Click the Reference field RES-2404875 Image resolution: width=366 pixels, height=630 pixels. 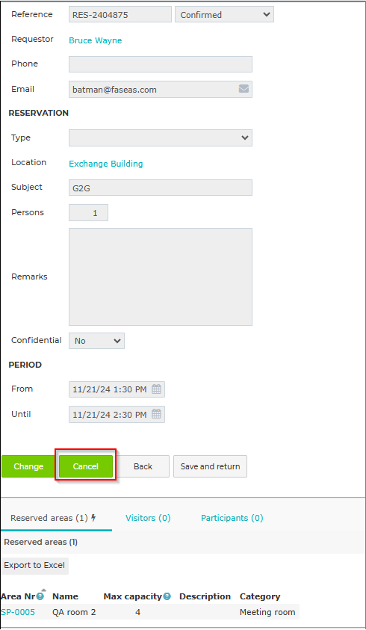pyautogui.click(x=120, y=14)
